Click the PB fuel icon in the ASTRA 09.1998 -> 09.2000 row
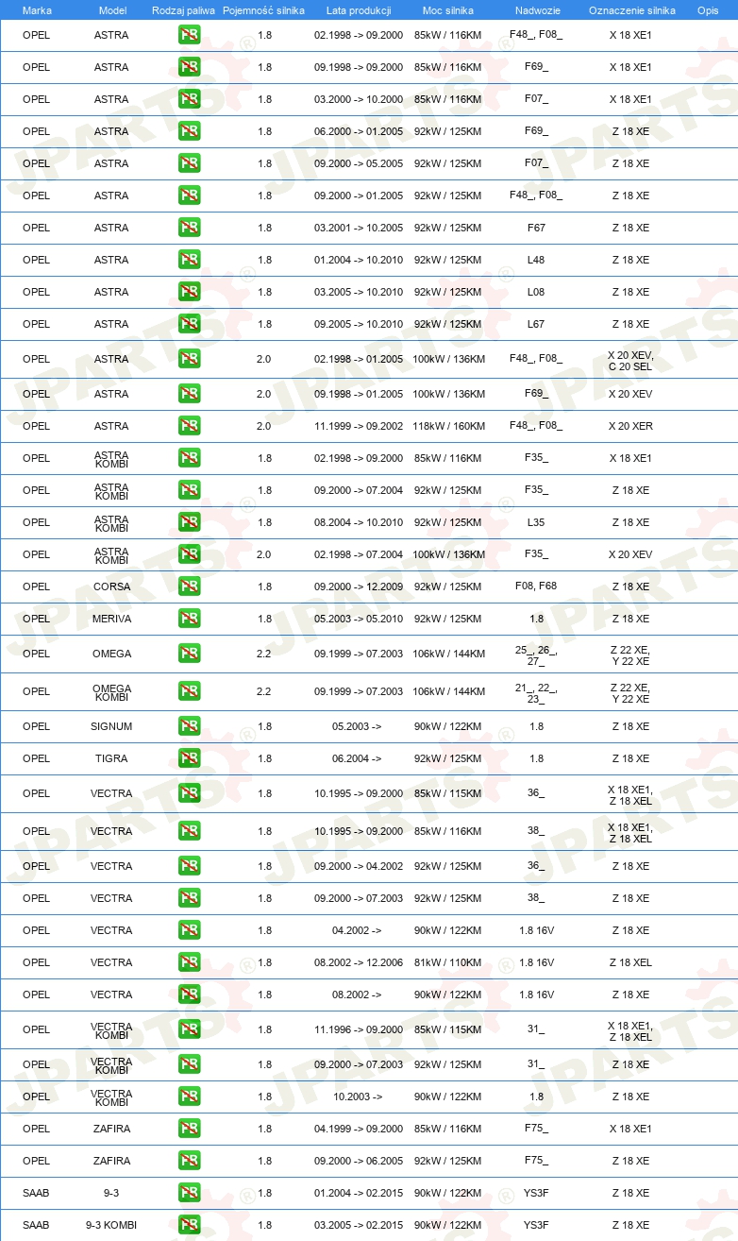The height and width of the screenshot is (1241, 738). coord(189,67)
